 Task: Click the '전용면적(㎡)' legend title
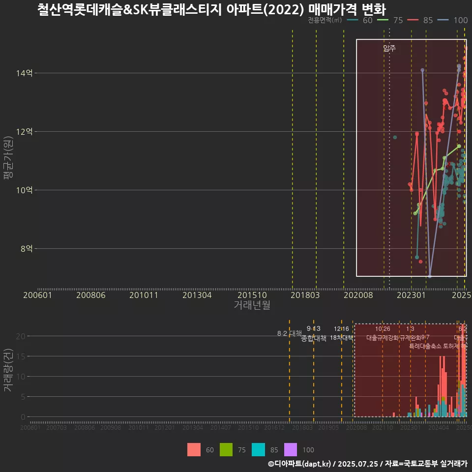tap(325, 20)
